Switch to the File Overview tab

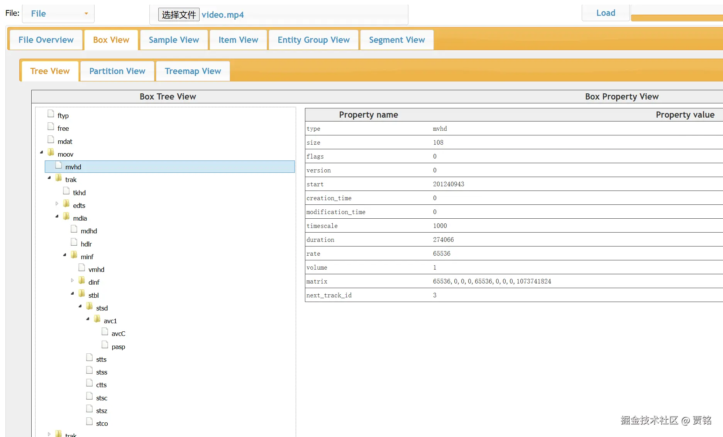coord(46,40)
